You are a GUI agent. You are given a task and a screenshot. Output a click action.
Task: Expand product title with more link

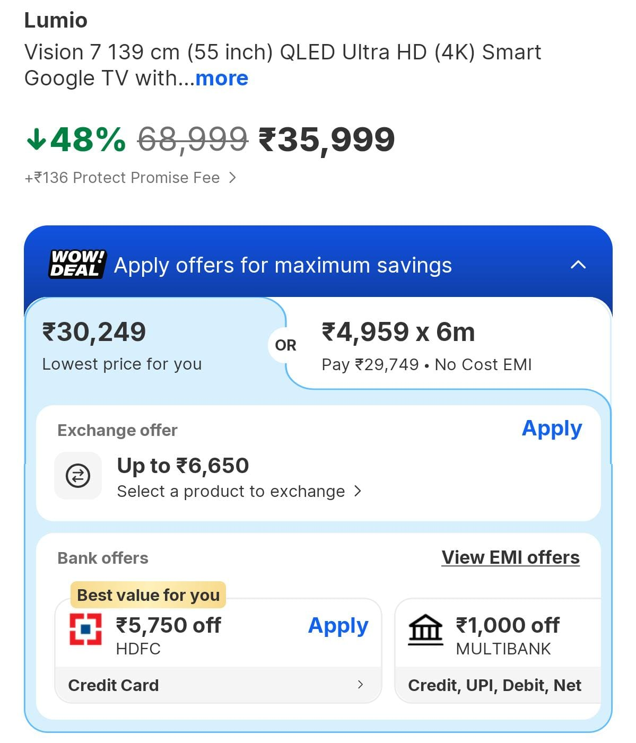point(222,78)
